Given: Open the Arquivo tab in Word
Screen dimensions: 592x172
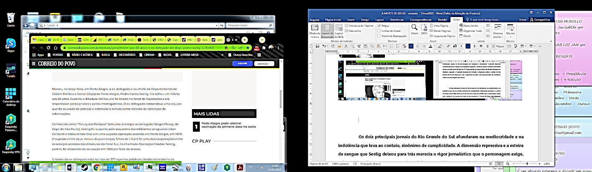Looking at the screenshot, I should coord(314,20).
